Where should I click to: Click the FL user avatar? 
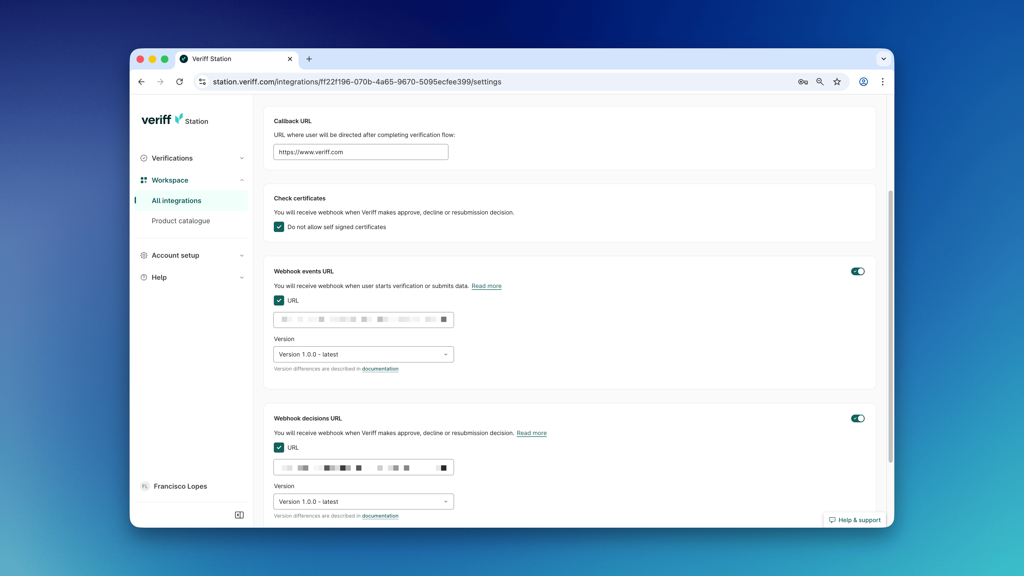[145, 486]
